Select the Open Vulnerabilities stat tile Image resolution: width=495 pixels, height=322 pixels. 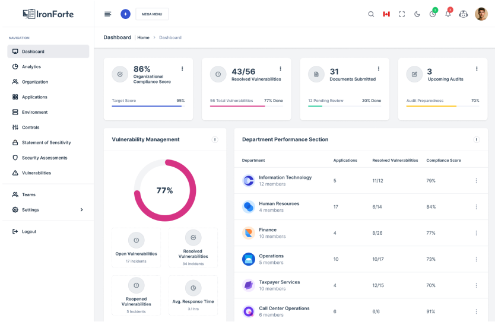click(136, 247)
